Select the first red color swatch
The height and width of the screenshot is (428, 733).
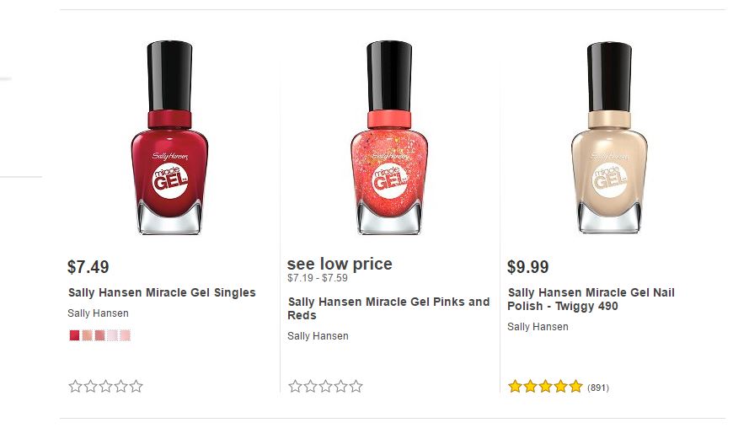click(74, 335)
